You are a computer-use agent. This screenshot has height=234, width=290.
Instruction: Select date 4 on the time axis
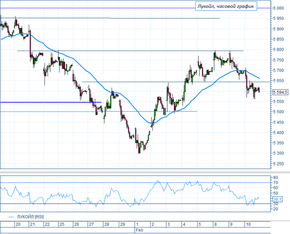coord(184,224)
